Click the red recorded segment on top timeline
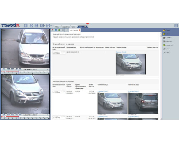179x143 pixels. [12, 71]
